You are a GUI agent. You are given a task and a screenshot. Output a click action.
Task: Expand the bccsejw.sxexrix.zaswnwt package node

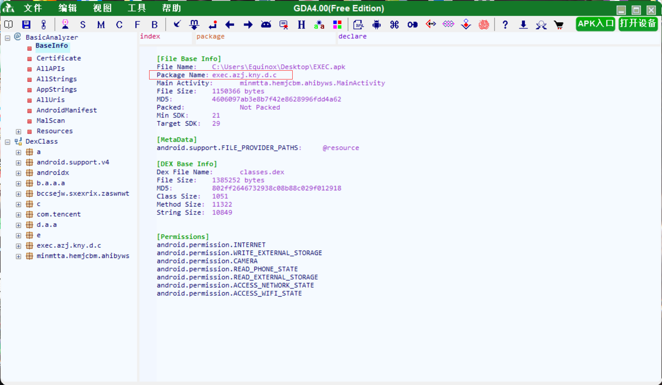click(x=18, y=194)
